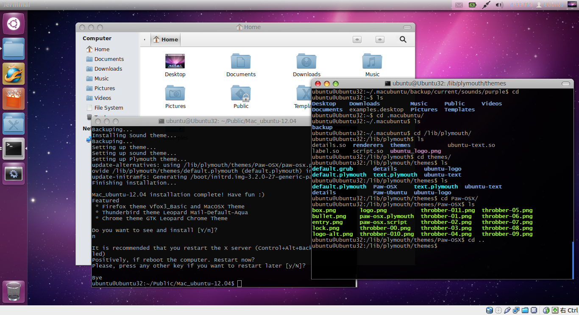Click the VirtualBox network status icon
The image size is (579, 315).
point(516,310)
